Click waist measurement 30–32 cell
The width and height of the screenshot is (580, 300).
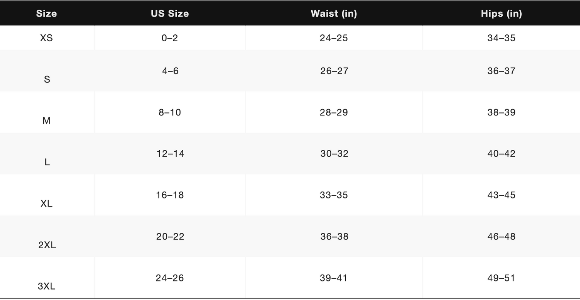(334, 154)
